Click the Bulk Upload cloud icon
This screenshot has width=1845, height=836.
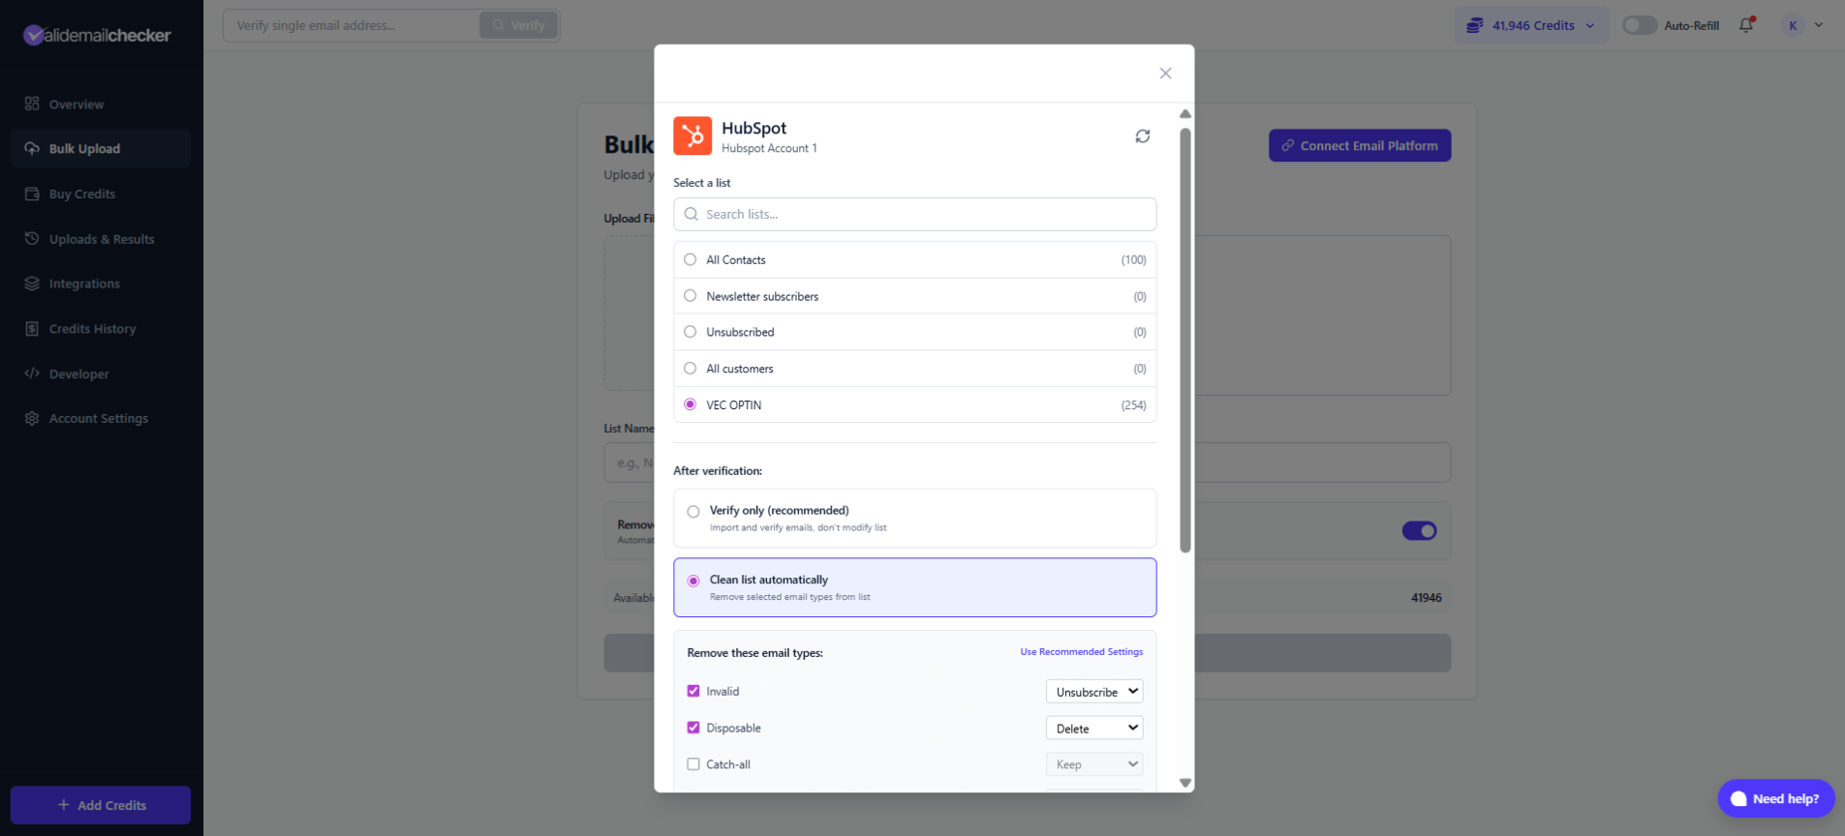pyautogui.click(x=32, y=148)
